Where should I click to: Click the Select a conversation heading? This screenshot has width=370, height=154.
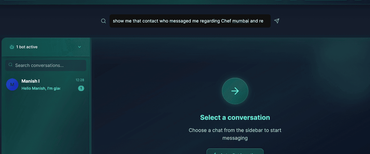(235, 117)
